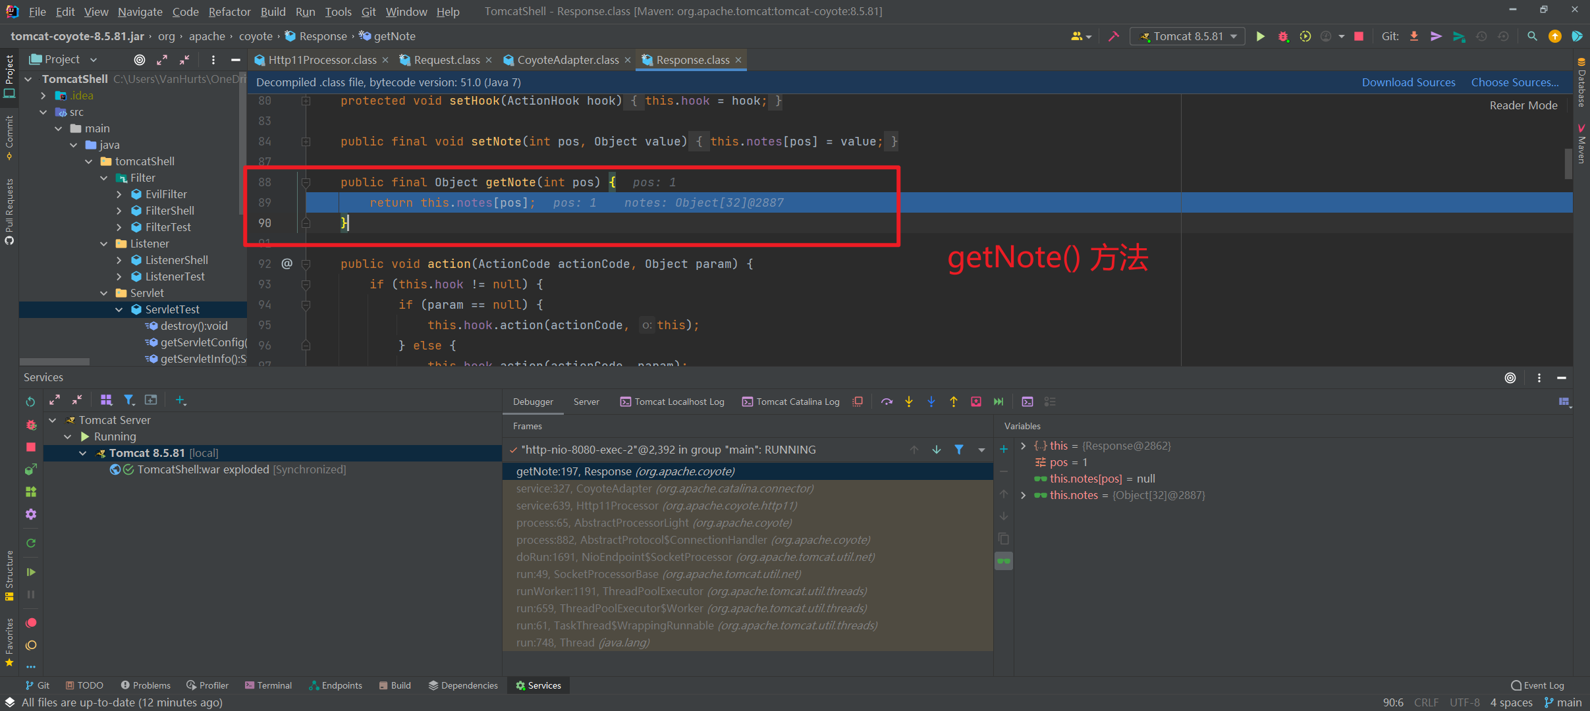The width and height of the screenshot is (1590, 711).
Task: Start a debug session with the bug icon
Action: pos(1283,36)
